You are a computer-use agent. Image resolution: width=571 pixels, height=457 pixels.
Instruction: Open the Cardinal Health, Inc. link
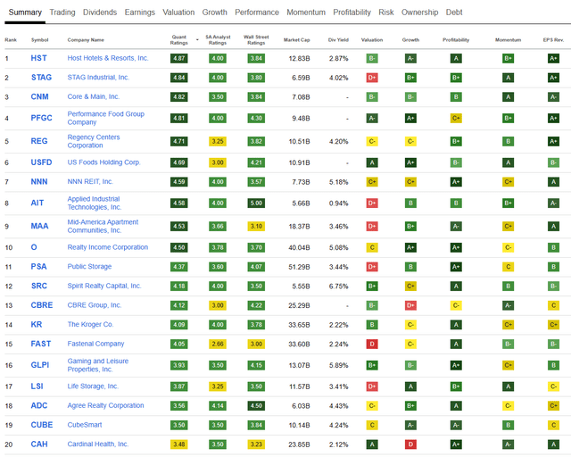tap(98, 444)
